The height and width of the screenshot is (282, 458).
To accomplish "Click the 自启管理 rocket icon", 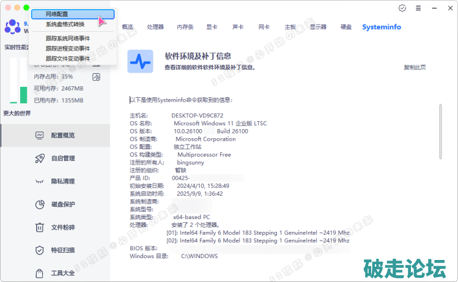I will (40, 158).
